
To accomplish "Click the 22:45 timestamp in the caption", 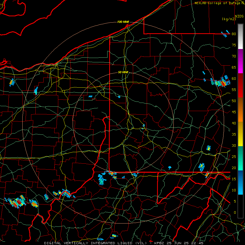I will pos(198,243).
